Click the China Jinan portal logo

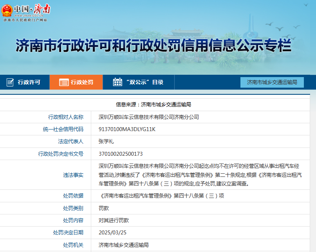pos(25,13)
